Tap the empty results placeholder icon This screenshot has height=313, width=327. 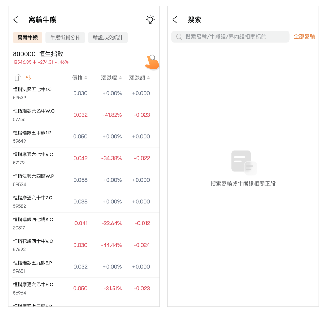tap(244, 163)
